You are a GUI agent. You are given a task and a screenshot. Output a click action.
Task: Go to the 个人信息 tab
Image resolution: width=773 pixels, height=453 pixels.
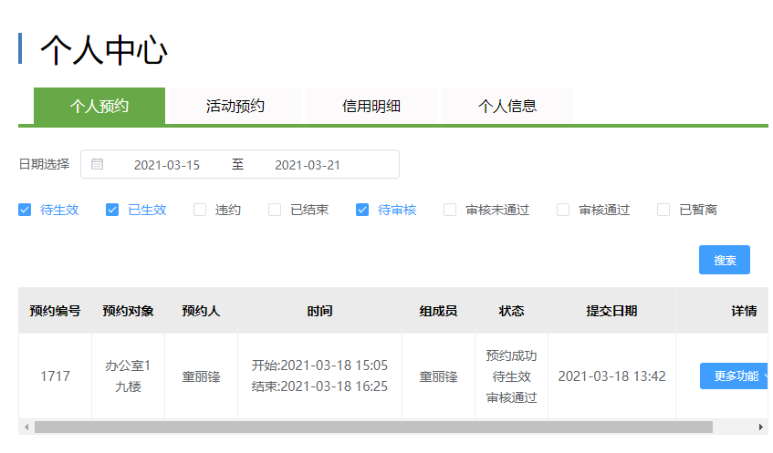point(507,106)
